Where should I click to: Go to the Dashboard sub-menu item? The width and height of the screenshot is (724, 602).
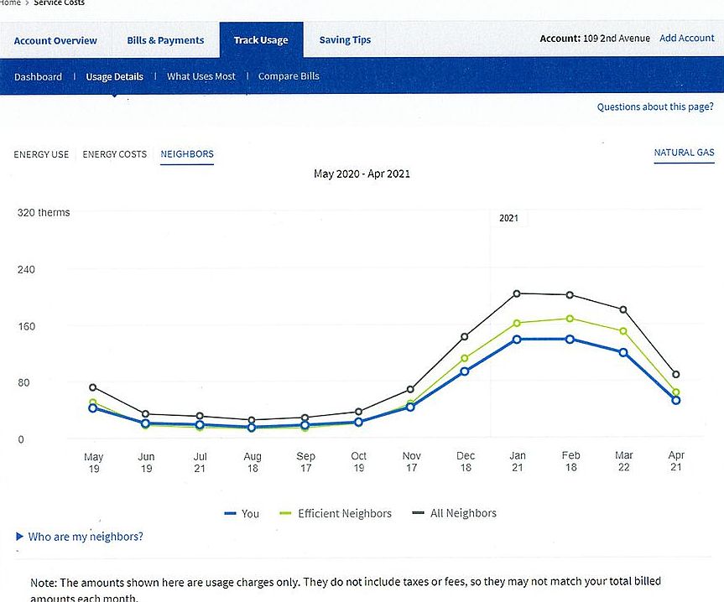pos(38,76)
